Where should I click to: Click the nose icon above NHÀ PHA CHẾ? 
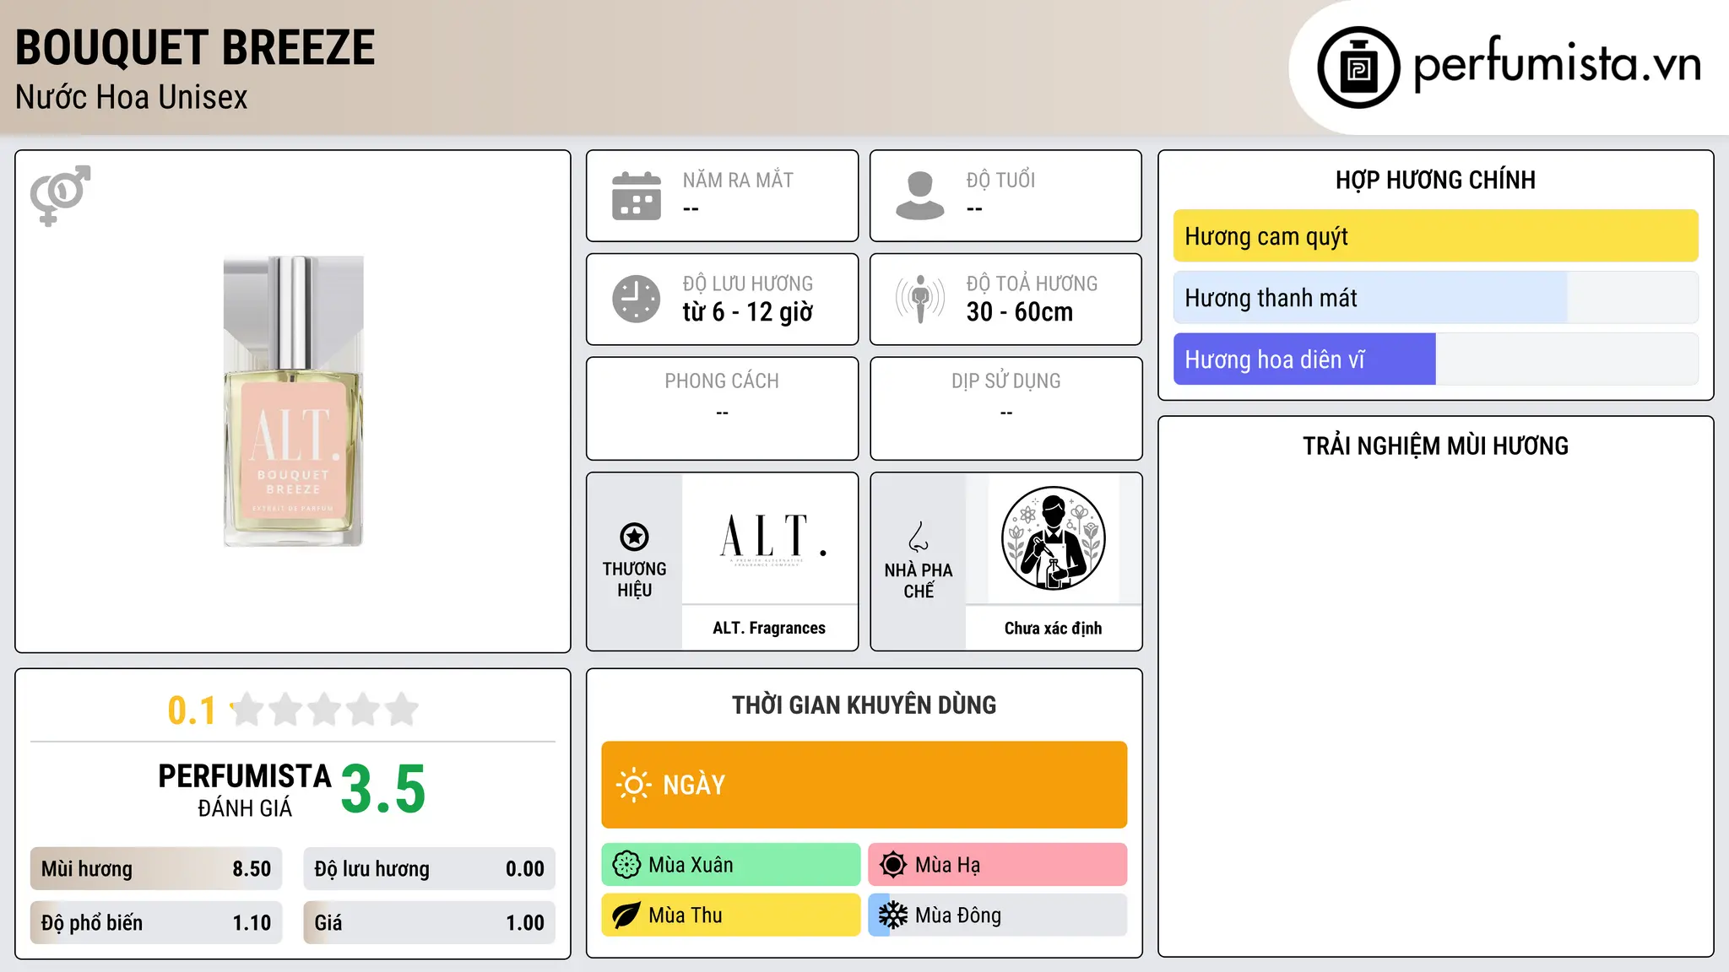tap(919, 537)
